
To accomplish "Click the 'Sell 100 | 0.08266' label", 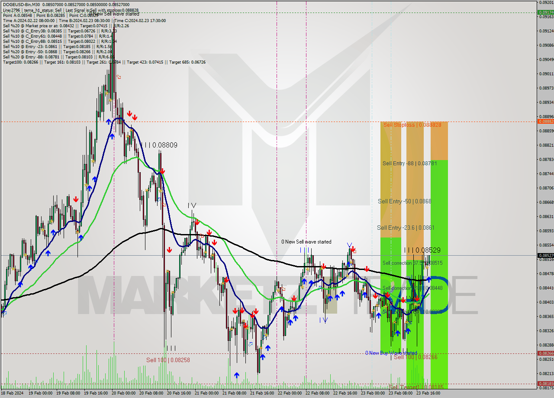I will pos(415,357).
